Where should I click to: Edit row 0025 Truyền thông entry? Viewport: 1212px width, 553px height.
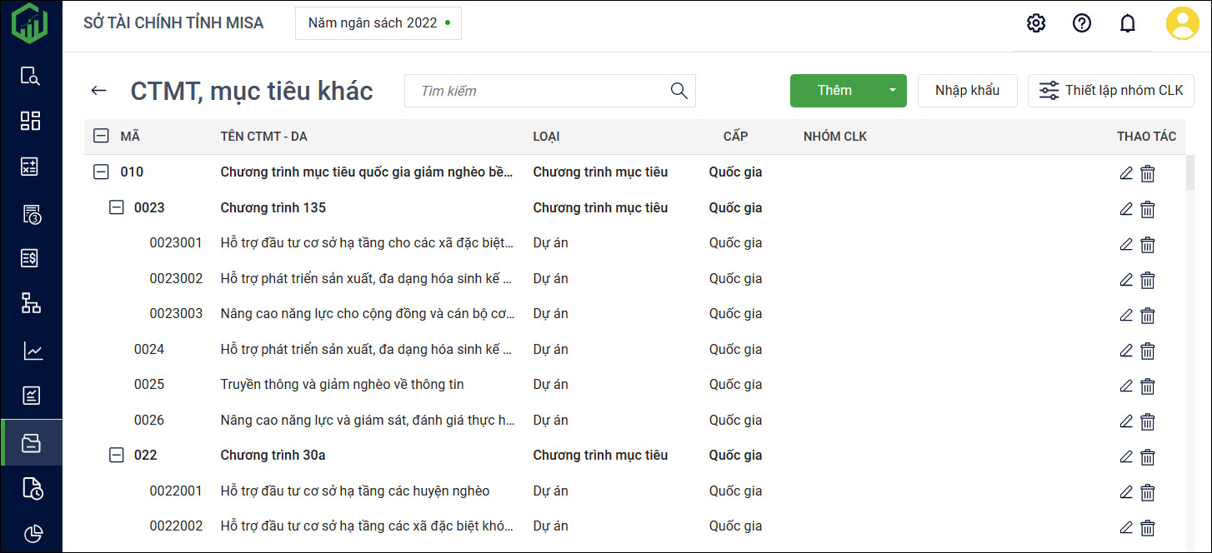(x=1126, y=386)
